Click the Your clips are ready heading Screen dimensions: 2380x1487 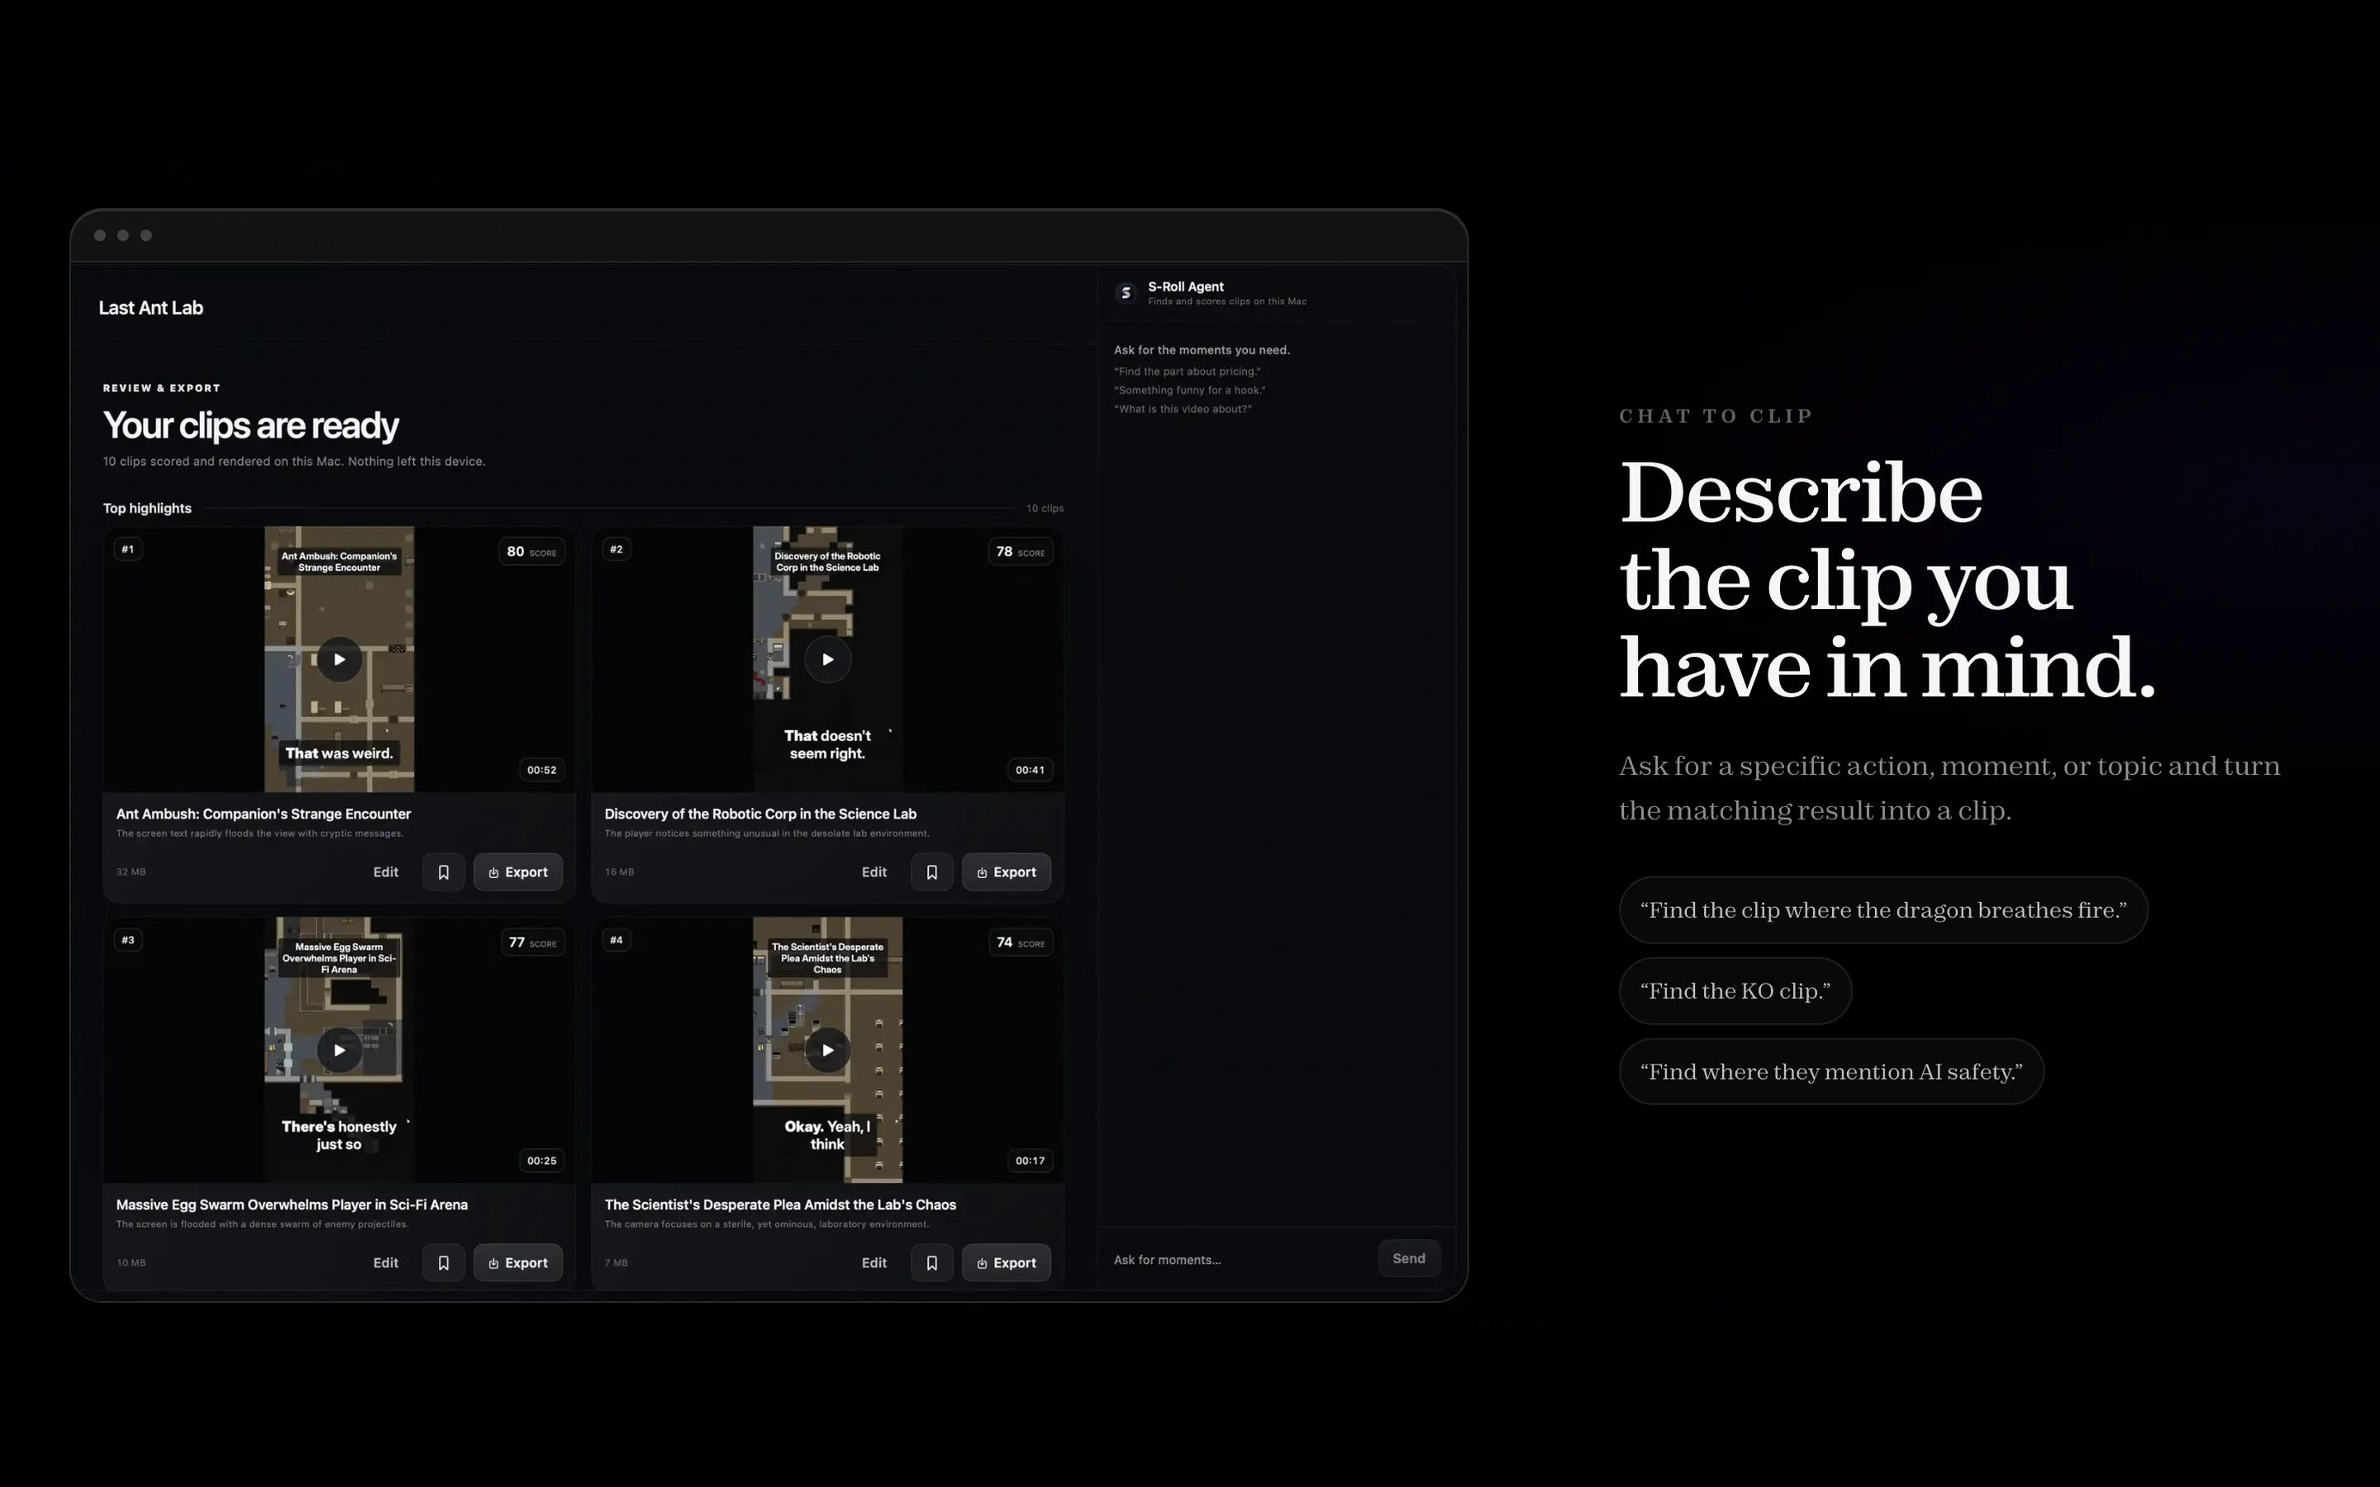pos(250,425)
